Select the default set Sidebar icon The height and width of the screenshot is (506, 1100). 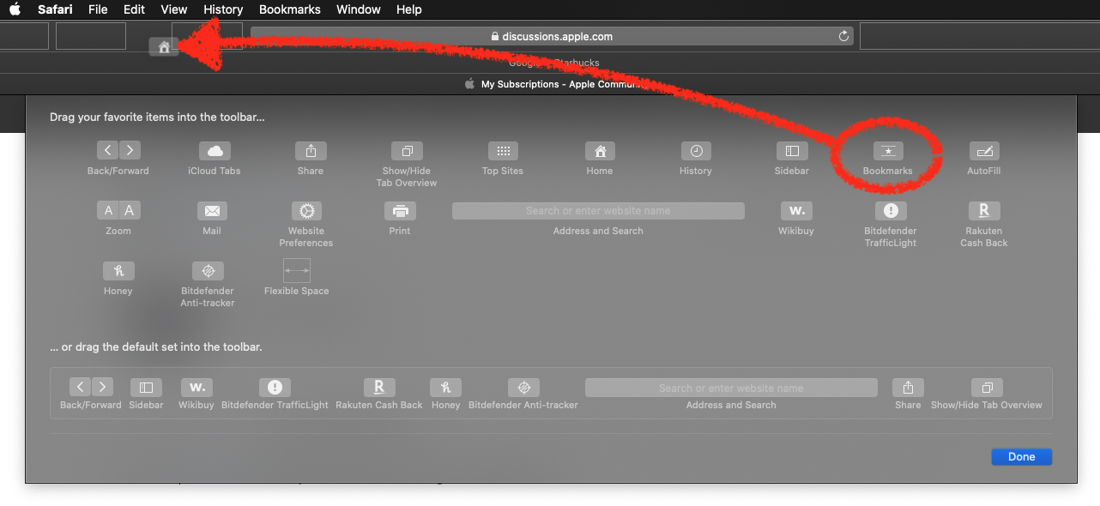(x=146, y=388)
